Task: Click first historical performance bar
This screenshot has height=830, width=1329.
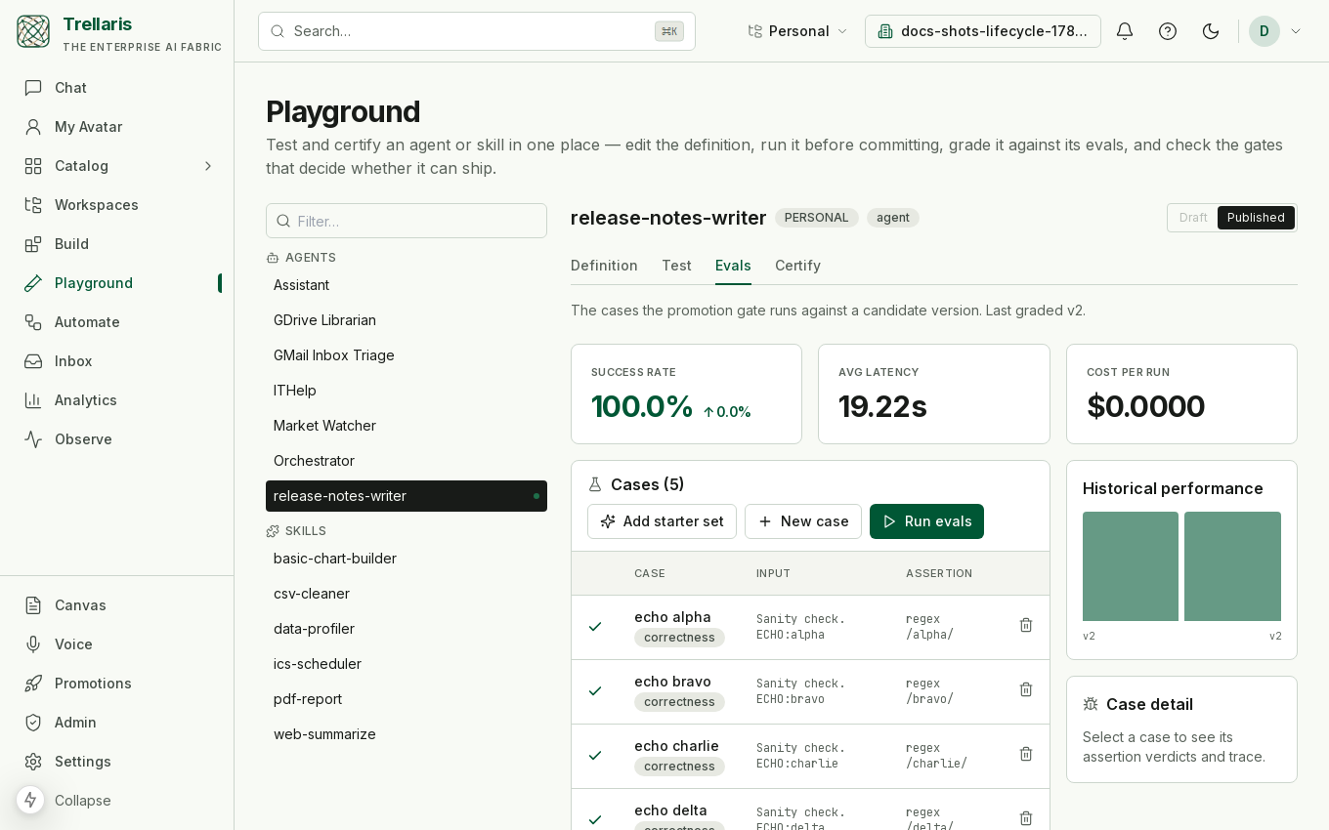Action: pyautogui.click(x=1131, y=566)
